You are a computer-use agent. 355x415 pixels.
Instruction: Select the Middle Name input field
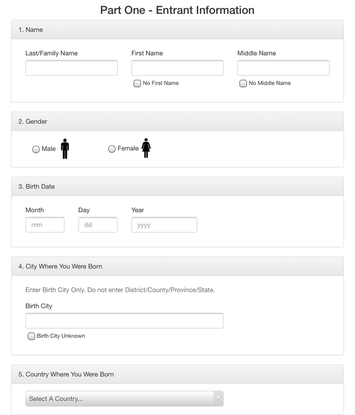283,68
